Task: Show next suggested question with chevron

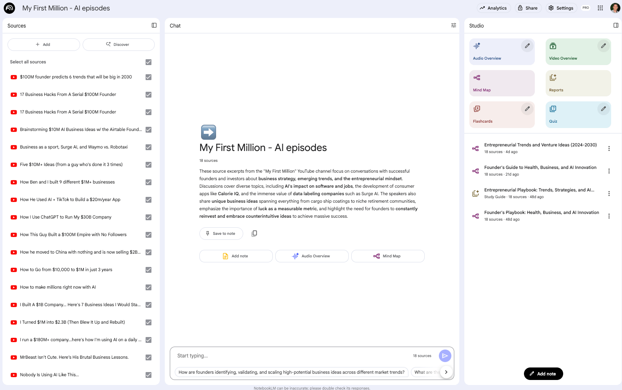Action: pyautogui.click(x=446, y=372)
